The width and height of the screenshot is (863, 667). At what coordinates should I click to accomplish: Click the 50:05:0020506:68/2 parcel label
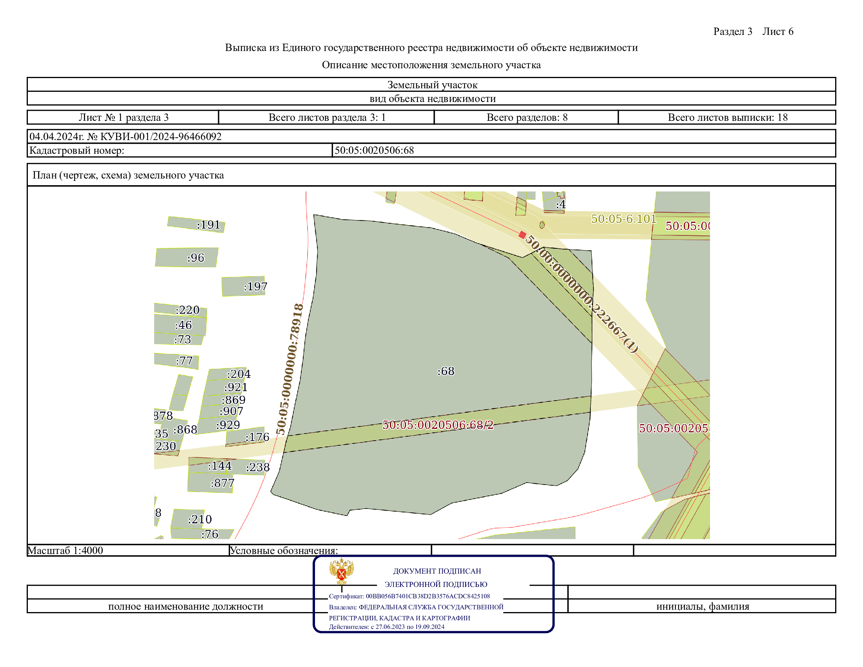(x=438, y=425)
